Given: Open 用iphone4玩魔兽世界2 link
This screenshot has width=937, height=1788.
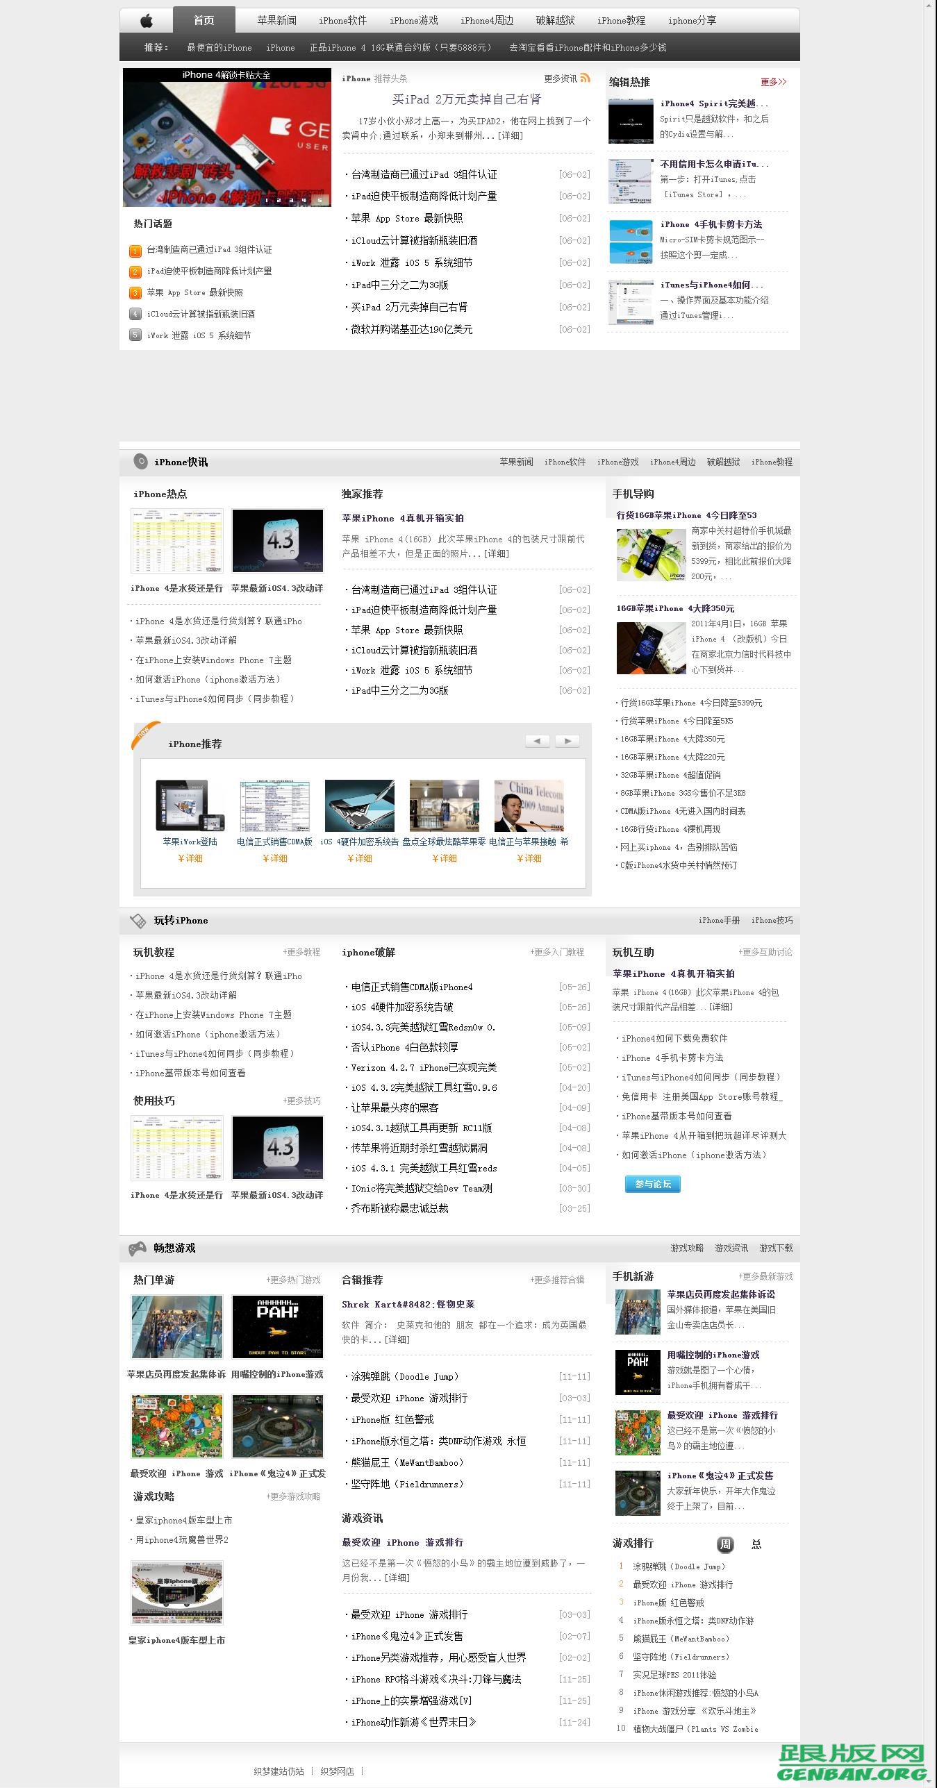Looking at the screenshot, I should pos(182,1539).
